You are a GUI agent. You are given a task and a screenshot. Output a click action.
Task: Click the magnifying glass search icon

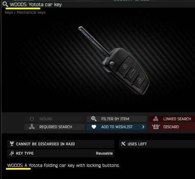pyautogui.click(x=5, y=4)
